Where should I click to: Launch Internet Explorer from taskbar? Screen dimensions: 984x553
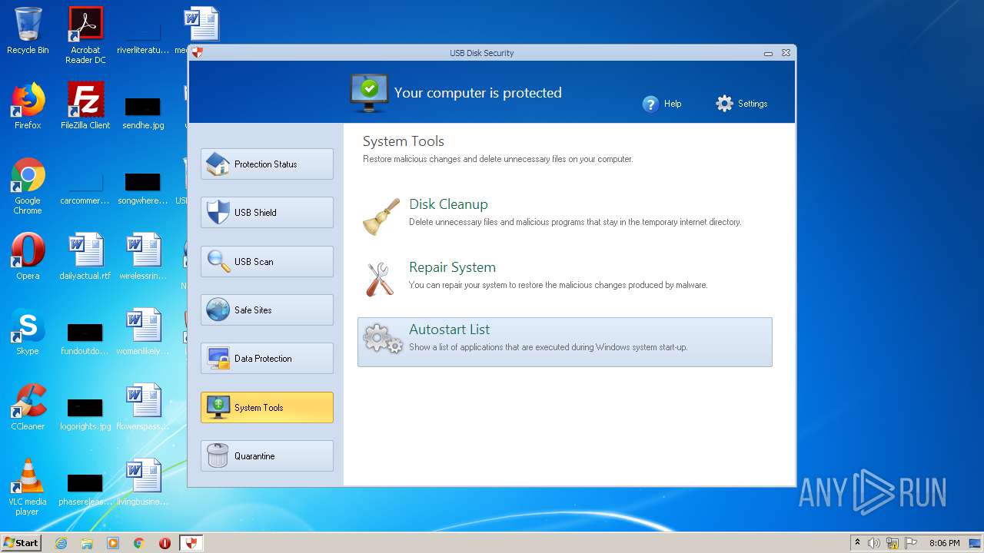tap(61, 543)
